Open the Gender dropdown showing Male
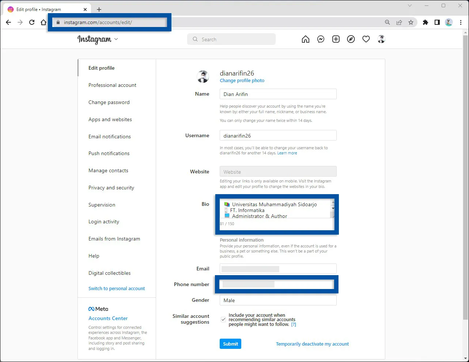Image resolution: width=469 pixels, height=362 pixels. point(278,300)
